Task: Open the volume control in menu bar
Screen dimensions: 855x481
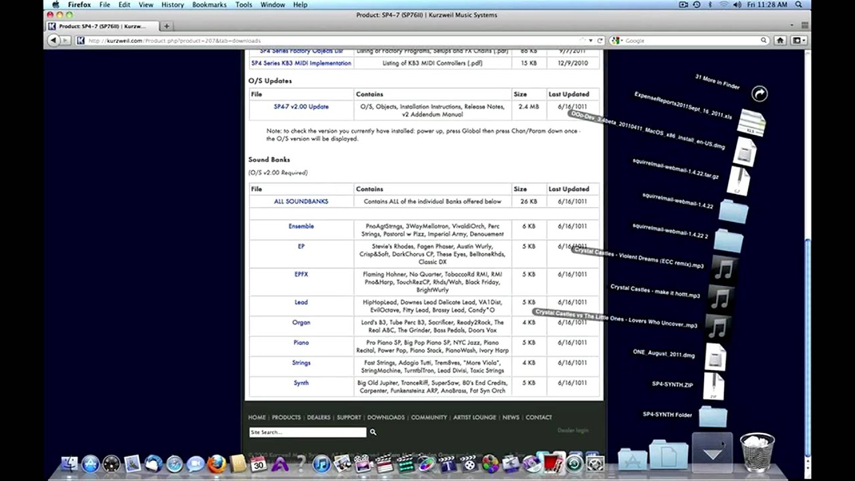Action: pyautogui.click(x=737, y=5)
